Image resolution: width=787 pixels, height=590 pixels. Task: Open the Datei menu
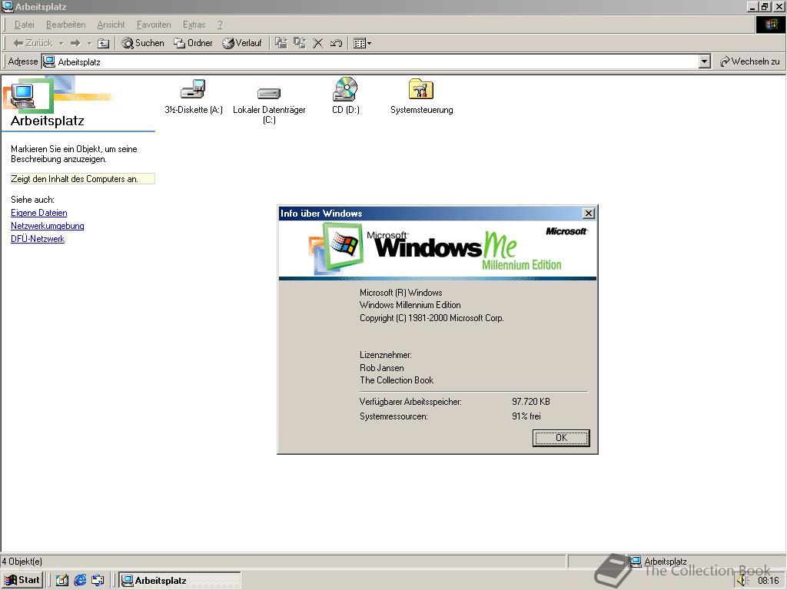click(24, 25)
